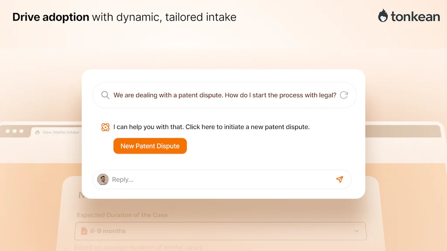The width and height of the screenshot is (447, 251).
Task: Click the regenerate query refresh icon
Action: [x=344, y=95]
